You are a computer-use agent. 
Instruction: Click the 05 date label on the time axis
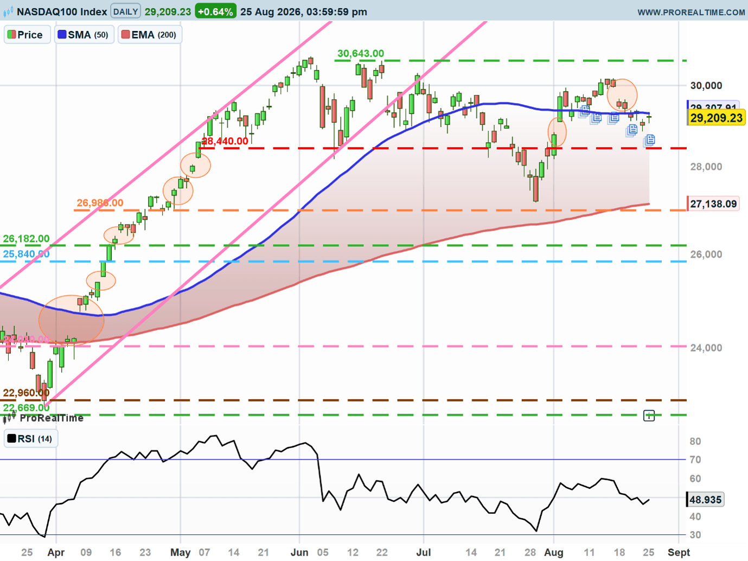[x=323, y=552]
